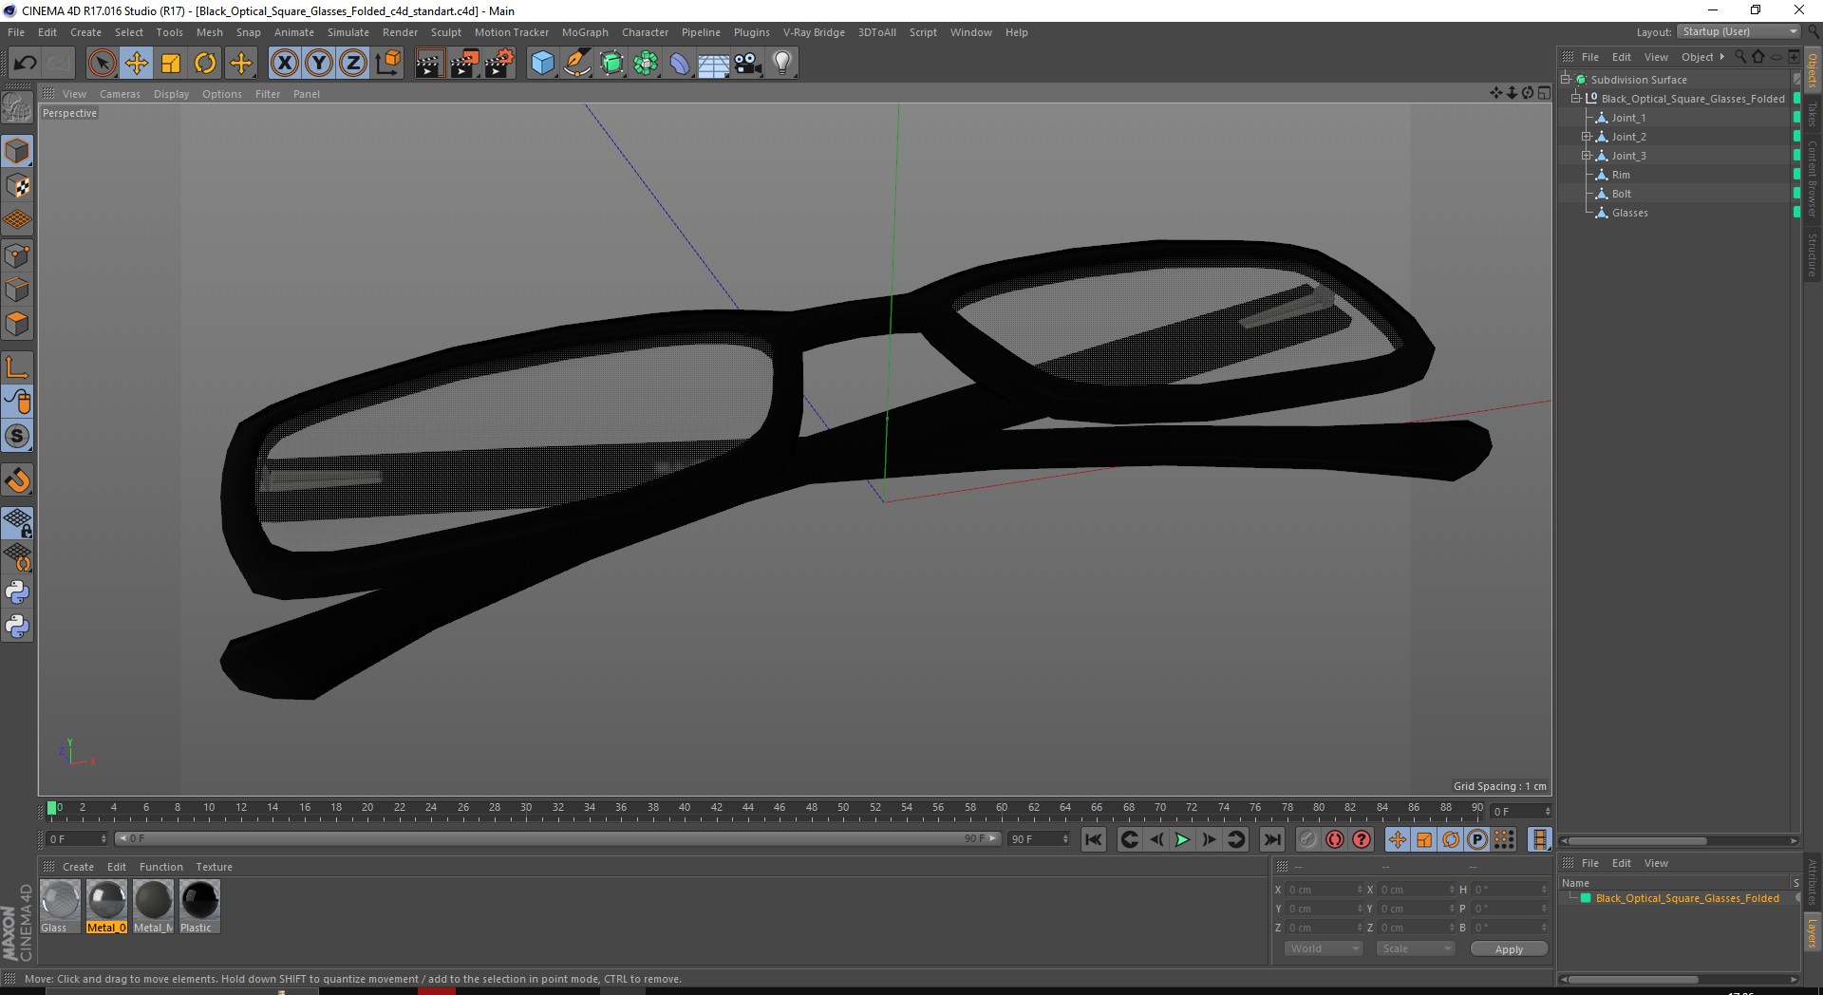Screen dimensions: 1823x995
Task: Click the Undo arrow icon
Action: coord(26,64)
